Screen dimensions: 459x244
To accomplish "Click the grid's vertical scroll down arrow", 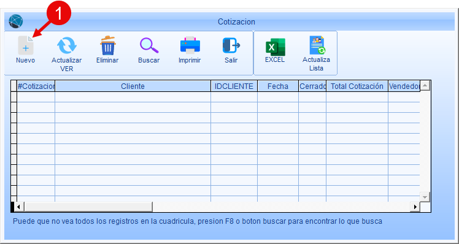I will point(425,197).
